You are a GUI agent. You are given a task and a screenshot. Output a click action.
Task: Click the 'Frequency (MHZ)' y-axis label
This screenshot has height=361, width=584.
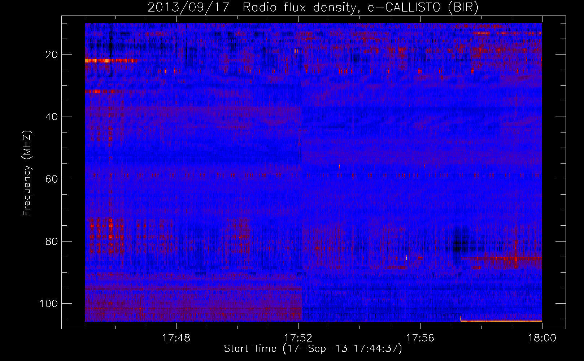click(27, 173)
